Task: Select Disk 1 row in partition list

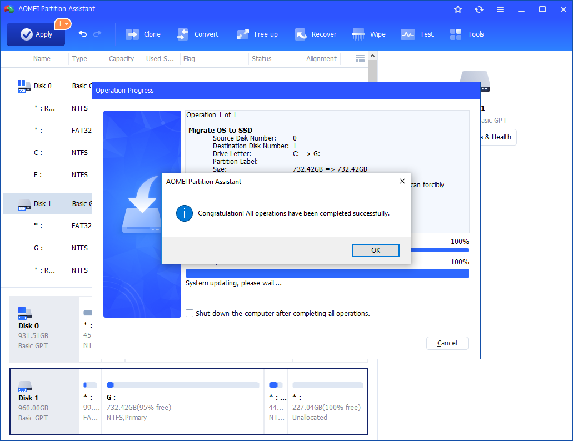Action: tap(47, 203)
